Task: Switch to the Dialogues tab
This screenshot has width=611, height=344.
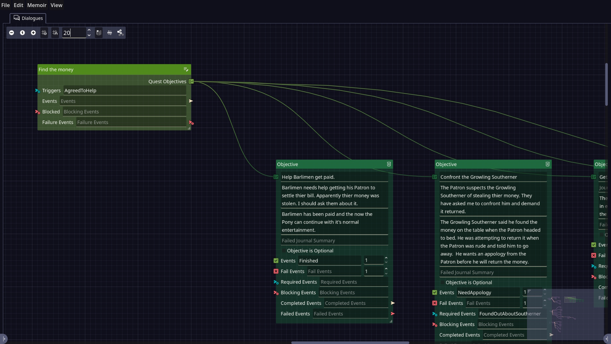Action: 28,18
